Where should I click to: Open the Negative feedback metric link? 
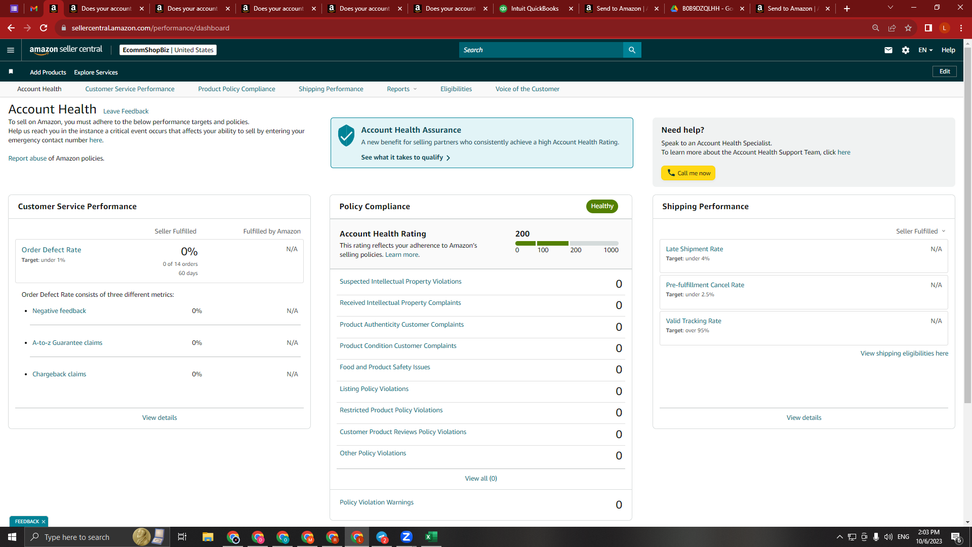click(x=59, y=311)
